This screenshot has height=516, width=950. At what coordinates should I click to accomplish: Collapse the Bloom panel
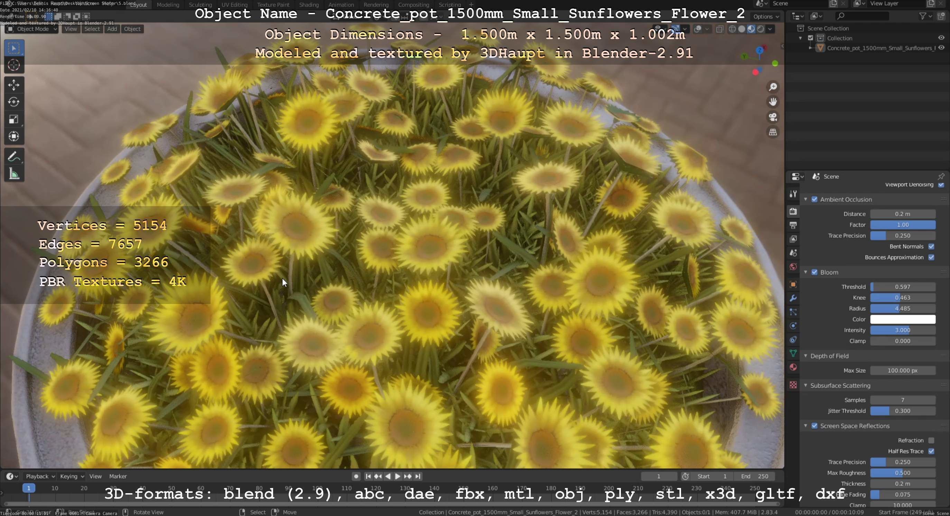pos(805,272)
